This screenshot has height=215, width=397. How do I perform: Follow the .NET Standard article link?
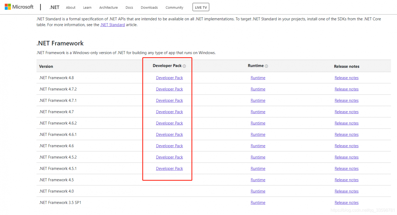tap(113, 25)
